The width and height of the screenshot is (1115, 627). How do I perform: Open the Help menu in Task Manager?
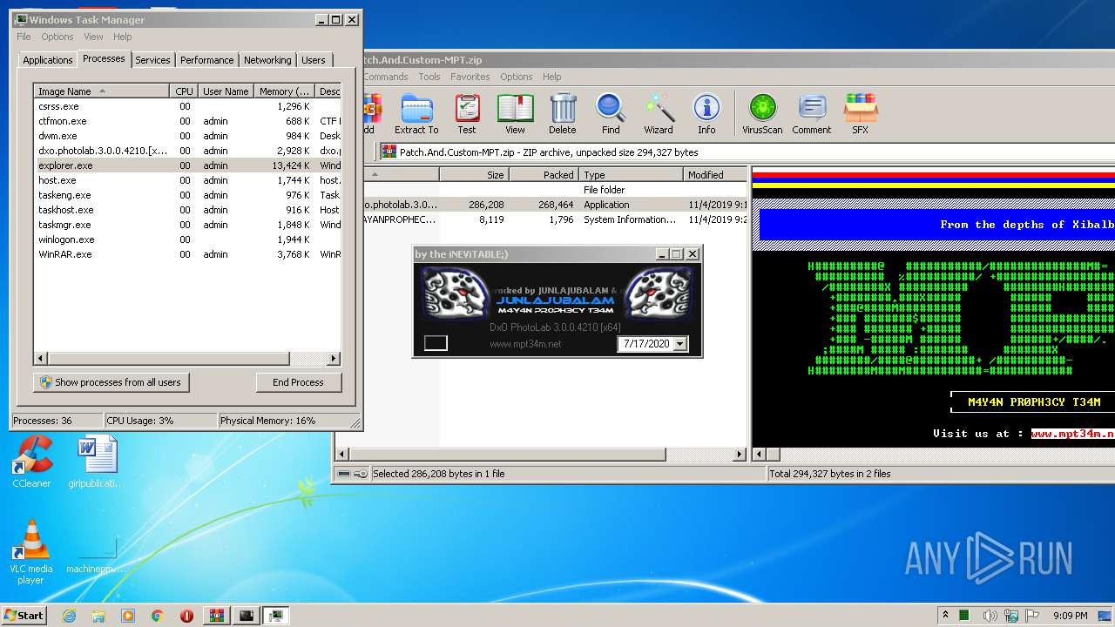click(123, 37)
